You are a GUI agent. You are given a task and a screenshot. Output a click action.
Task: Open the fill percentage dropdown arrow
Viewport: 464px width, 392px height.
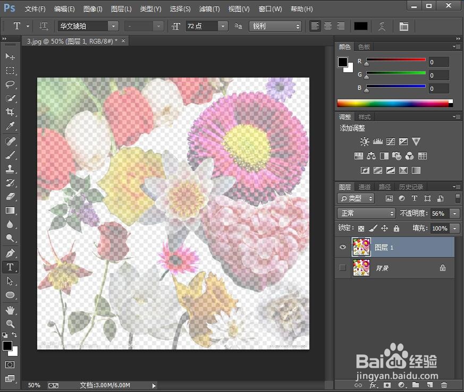pyautogui.click(x=455, y=228)
